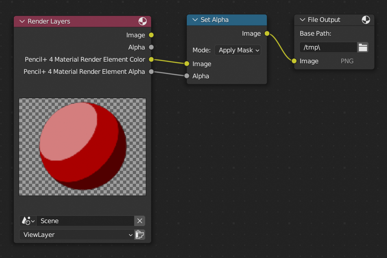Collapse the Set Alpha node
The height and width of the screenshot is (258, 387).
point(195,20)
